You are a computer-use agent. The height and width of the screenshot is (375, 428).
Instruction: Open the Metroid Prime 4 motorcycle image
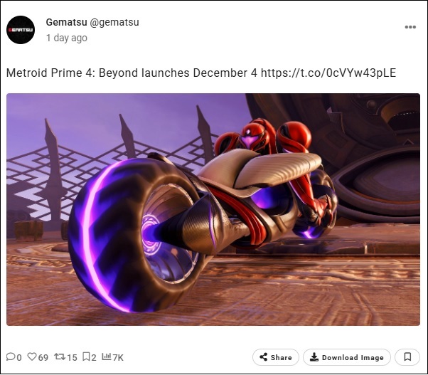(x=213, y=209)
